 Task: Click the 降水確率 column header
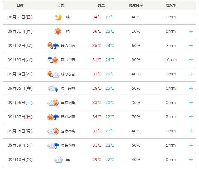(136, 5)
